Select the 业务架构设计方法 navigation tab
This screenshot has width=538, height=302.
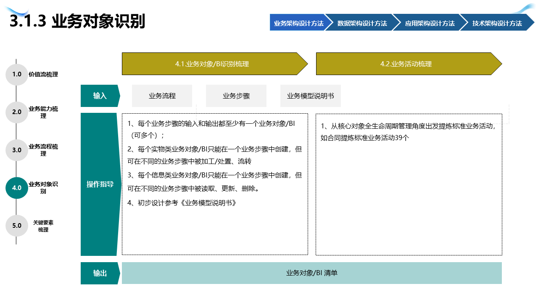(x=299, y=23)
